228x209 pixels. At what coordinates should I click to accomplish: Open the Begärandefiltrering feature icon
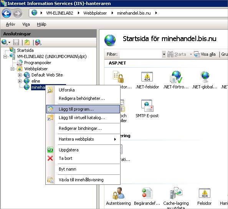tap(147, 193)
